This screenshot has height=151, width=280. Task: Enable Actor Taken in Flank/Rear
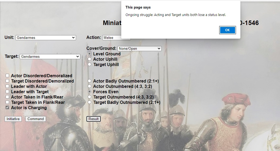click(7, 97)
